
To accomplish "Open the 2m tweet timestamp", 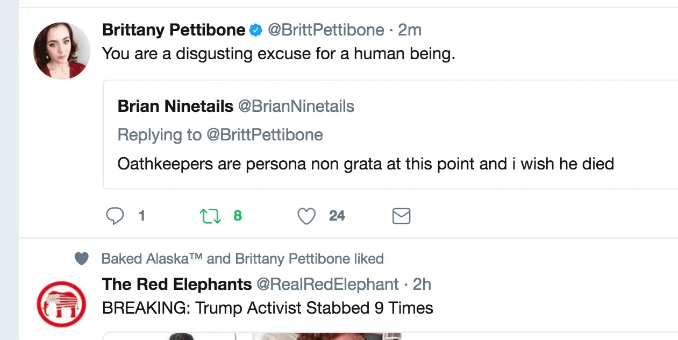I will 410,30.
